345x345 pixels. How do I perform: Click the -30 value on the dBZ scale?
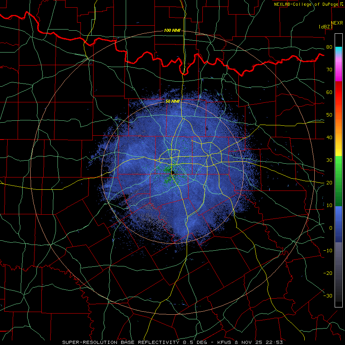click(x=328, y=296)
